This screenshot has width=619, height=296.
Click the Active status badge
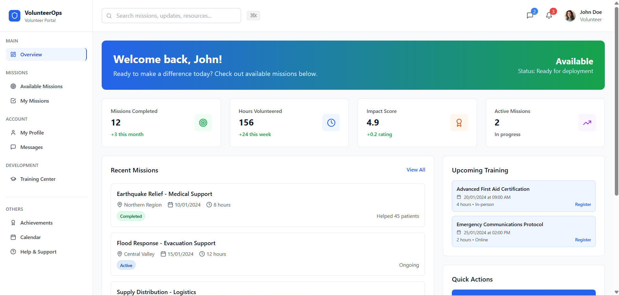[x=126, y=265]
